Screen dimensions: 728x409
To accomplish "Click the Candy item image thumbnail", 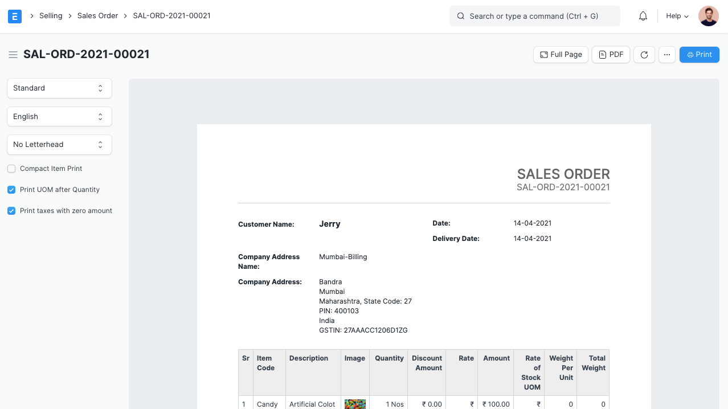I will tap(354, 404).
